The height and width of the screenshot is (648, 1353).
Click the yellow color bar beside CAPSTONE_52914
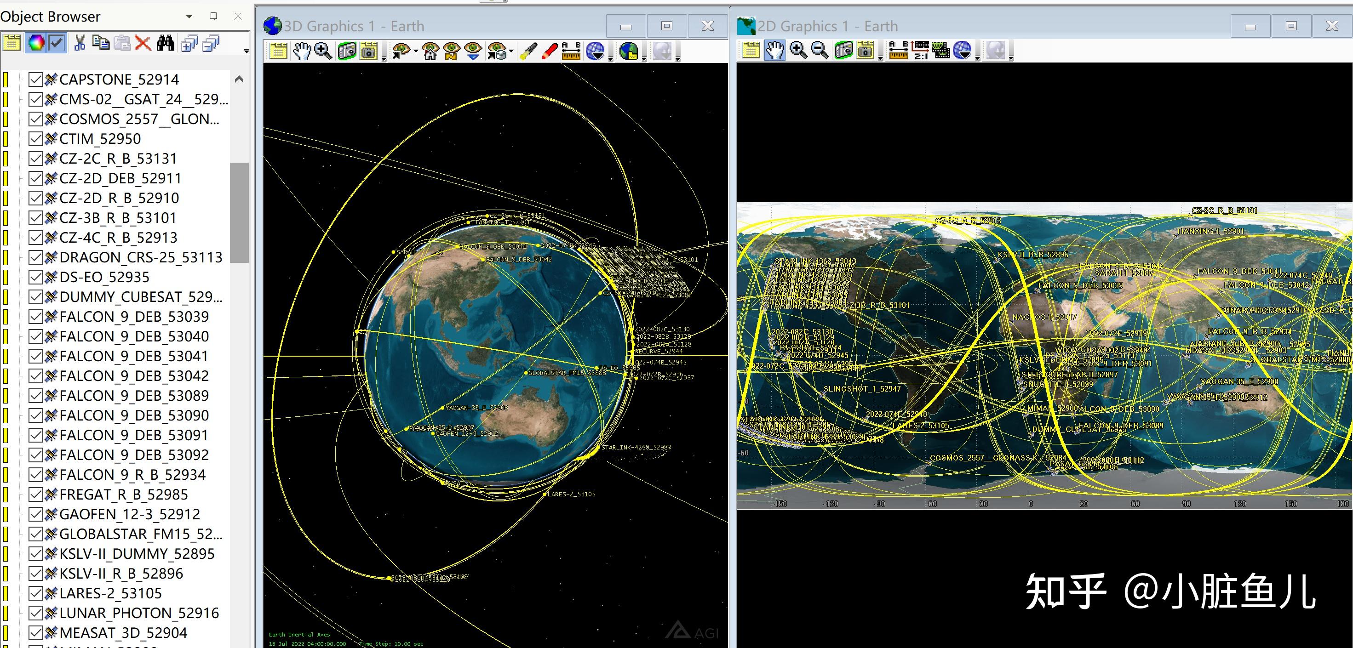(5, 80)
